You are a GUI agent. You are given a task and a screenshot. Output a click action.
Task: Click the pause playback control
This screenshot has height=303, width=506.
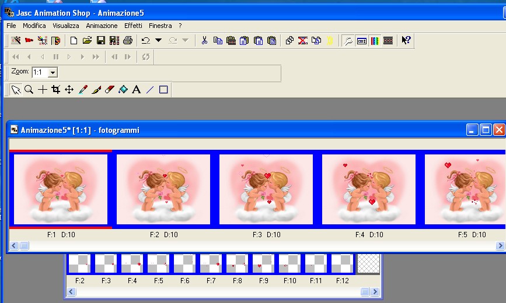pyautogui.click(x=56, y=57)
